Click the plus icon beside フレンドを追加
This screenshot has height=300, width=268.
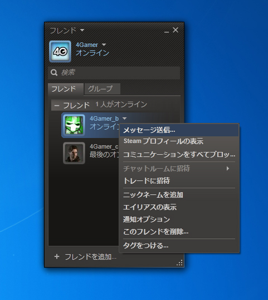click(x=57, y=256)
